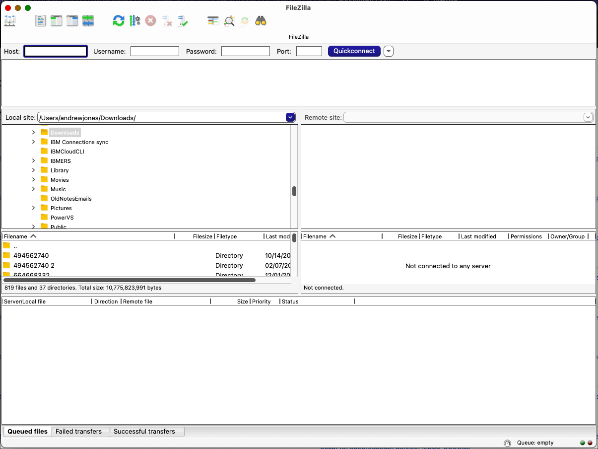Expand the Downloads folder in tree
The width and height of the screenshot is (598, 449).
(33, 133)
